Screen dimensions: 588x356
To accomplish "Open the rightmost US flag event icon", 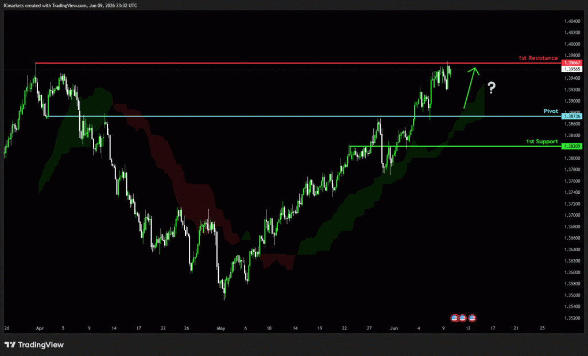I will tap(472, 318).
